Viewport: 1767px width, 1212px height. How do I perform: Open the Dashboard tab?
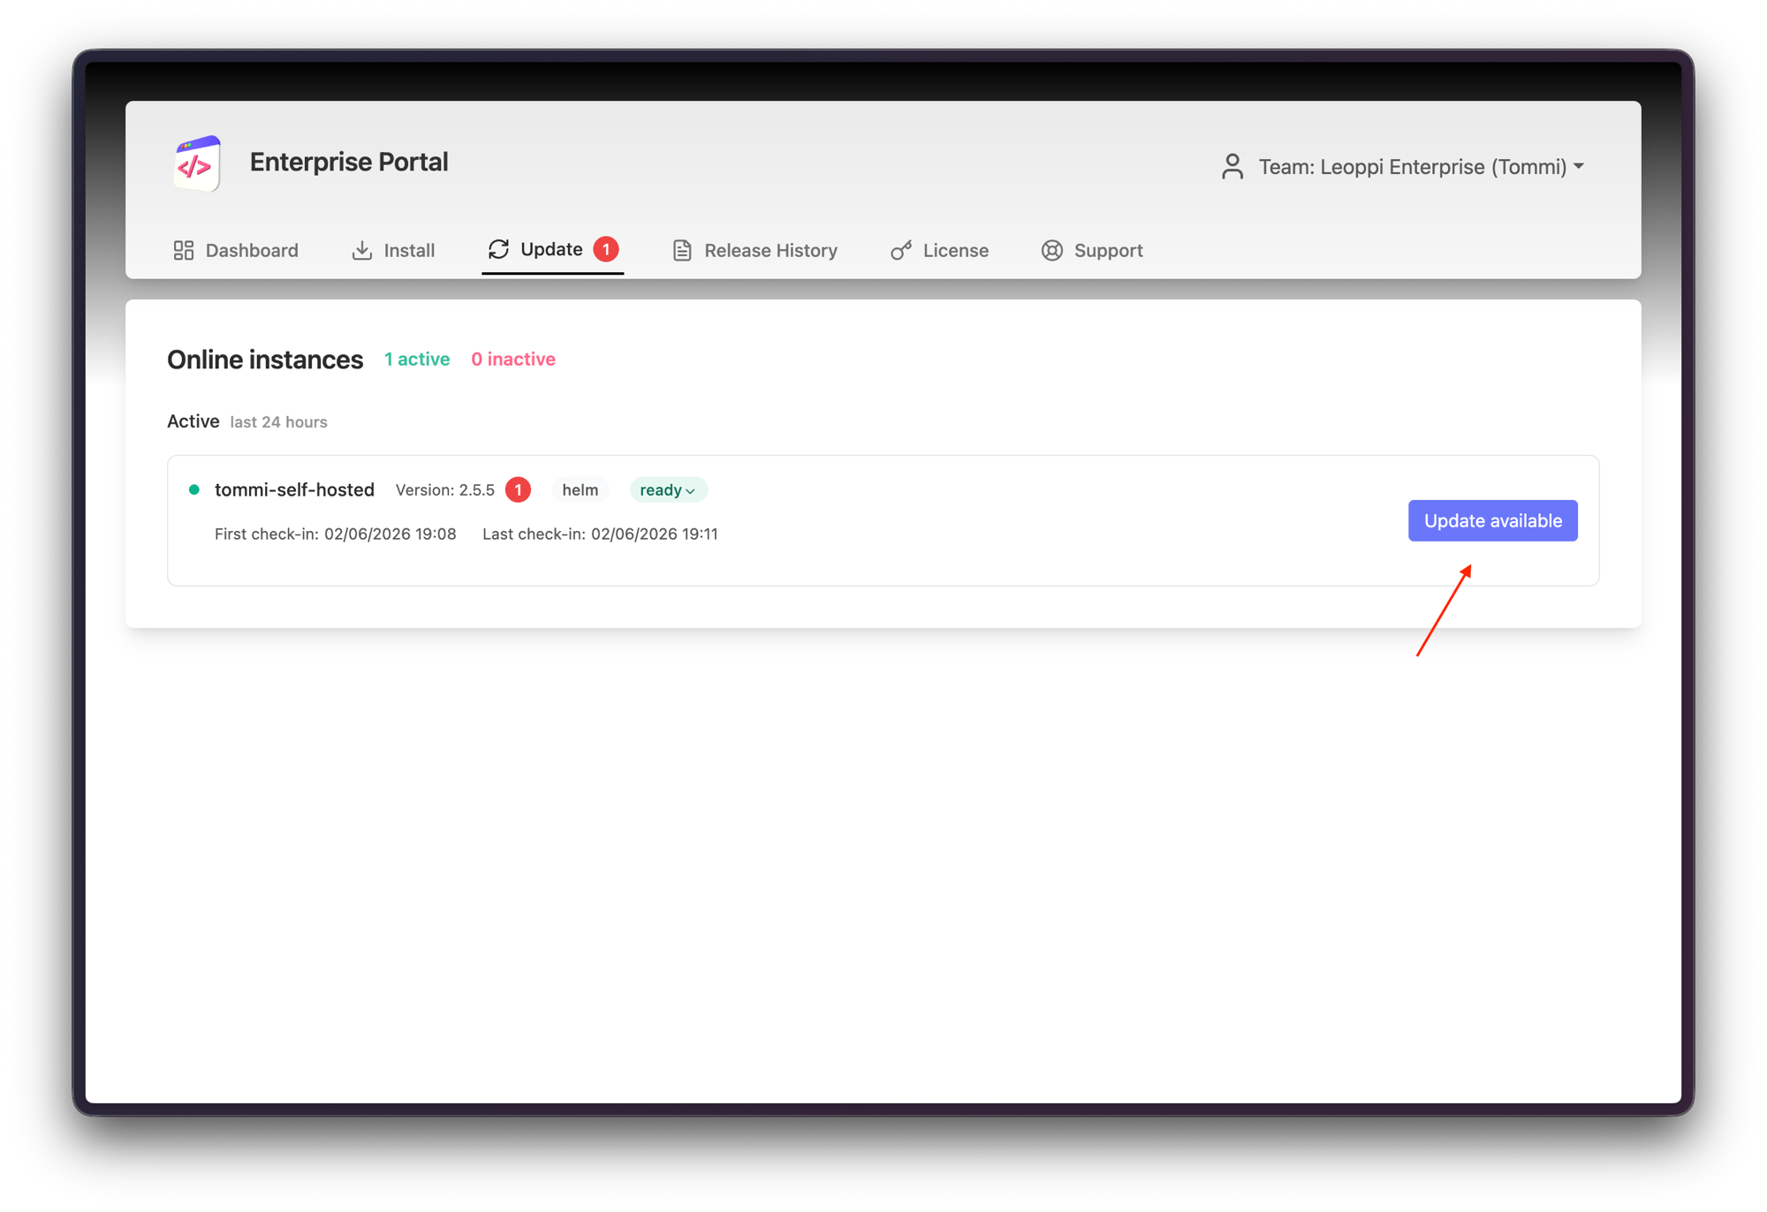click(x=236, y=250)
